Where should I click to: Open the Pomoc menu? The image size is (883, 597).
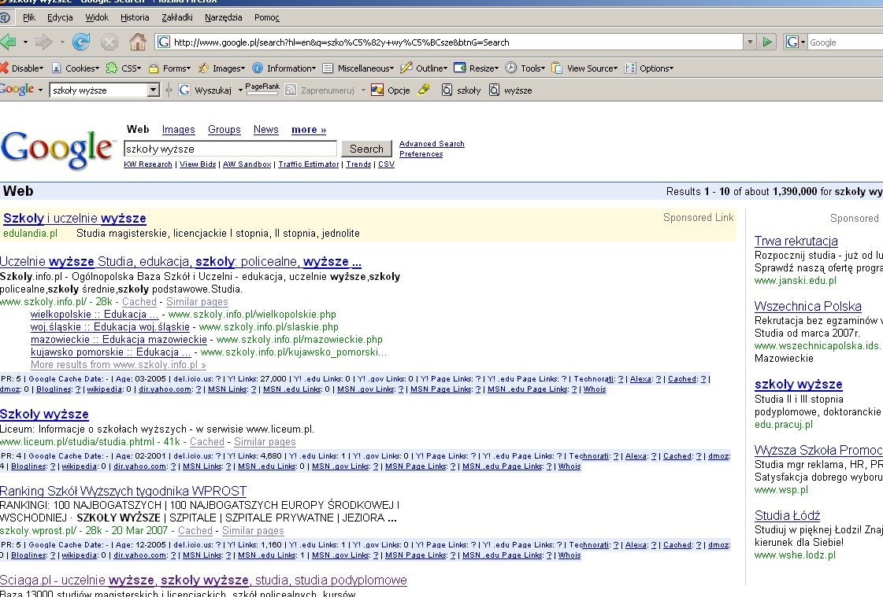[267, 17]
